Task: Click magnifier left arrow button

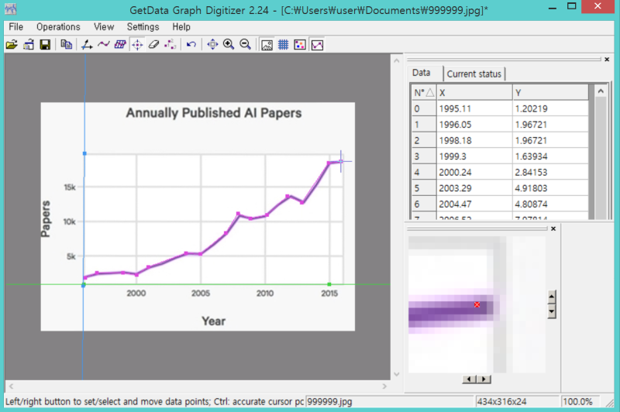Action: (x=469, y=379)
